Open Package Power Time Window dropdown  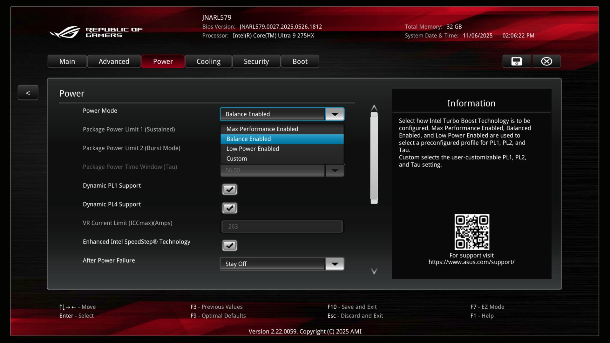pos(335,171)
